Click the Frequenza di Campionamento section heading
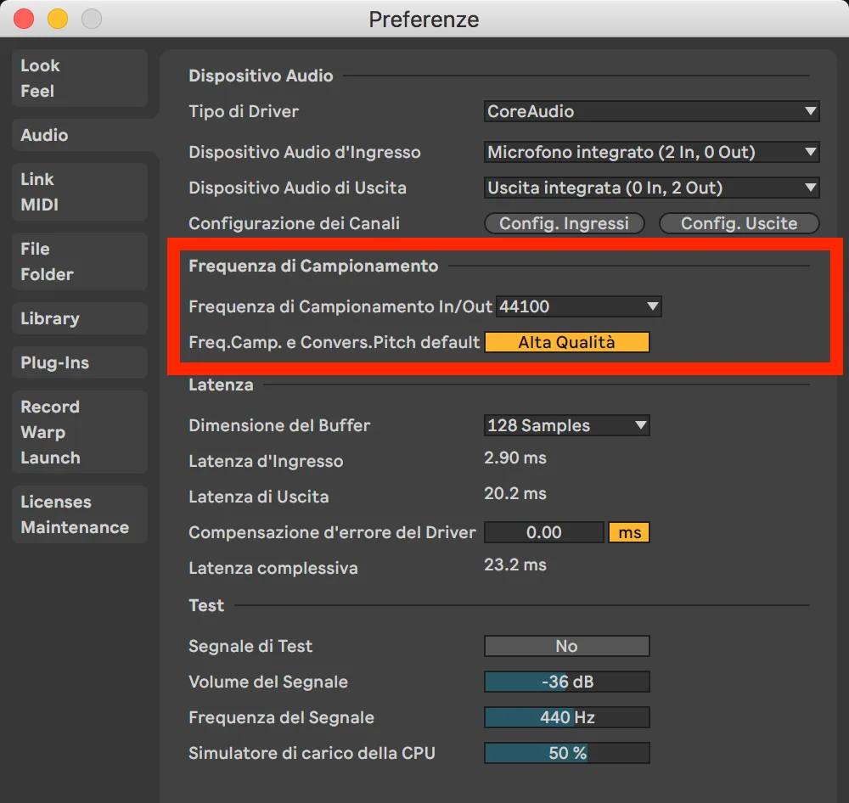Screen dimensions: 849x803 click(313, 266)
